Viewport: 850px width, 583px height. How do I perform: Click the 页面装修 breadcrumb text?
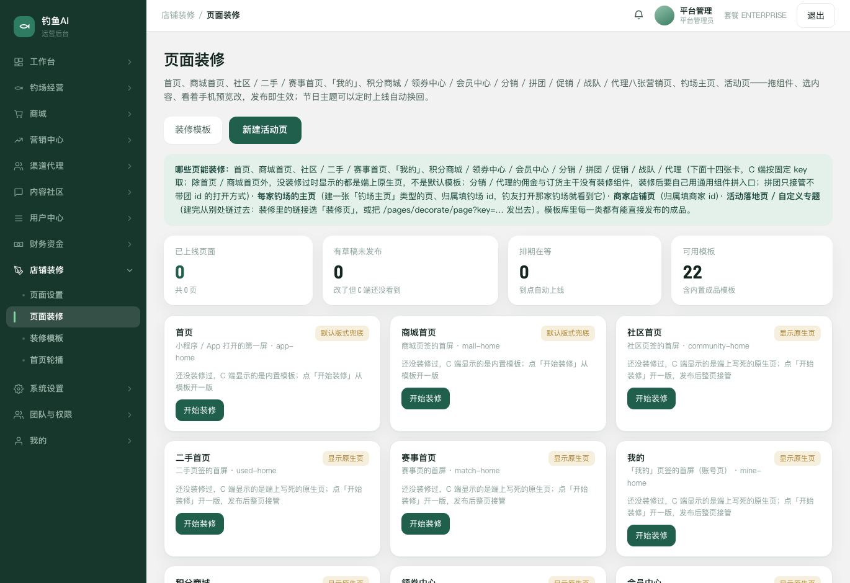(223, 15)
